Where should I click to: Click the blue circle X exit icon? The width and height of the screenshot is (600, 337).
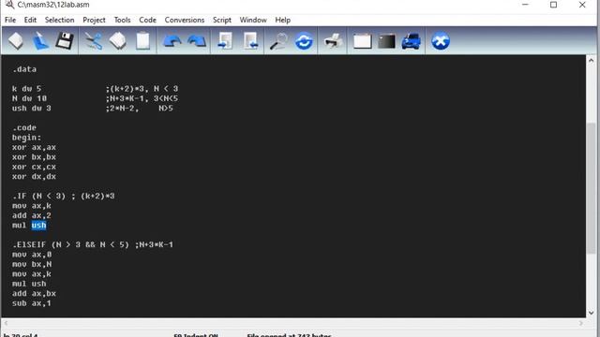coord(440,41)
